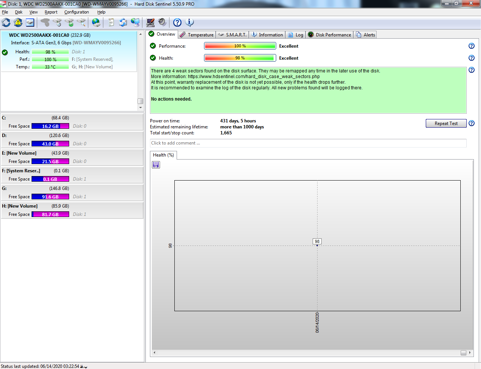Open the Help menu
The height and width of the screenshot is (369, 481).
coord(101,12)
